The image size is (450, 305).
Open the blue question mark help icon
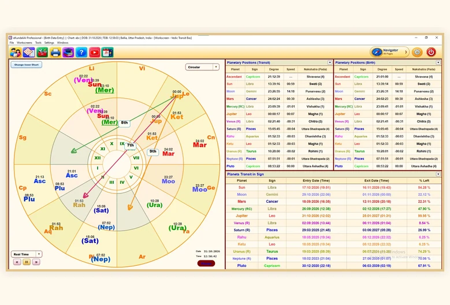click(81, 53)
